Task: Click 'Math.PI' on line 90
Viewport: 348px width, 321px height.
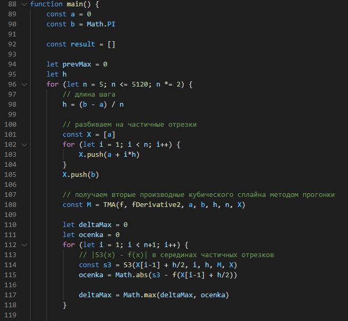Action: 101,24
